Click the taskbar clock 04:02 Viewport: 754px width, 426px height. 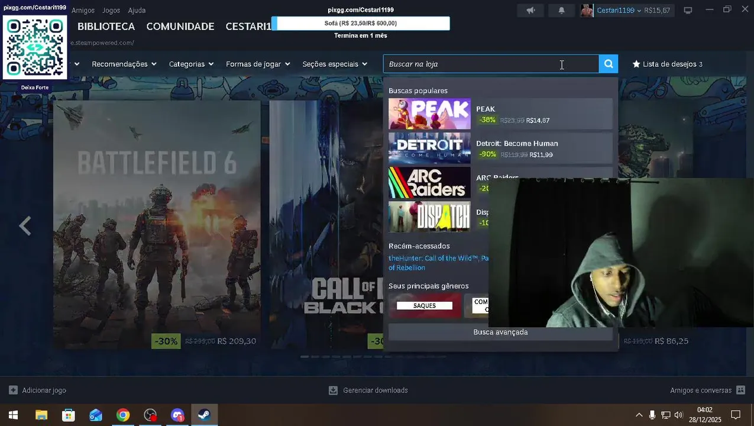click(705, 409)
